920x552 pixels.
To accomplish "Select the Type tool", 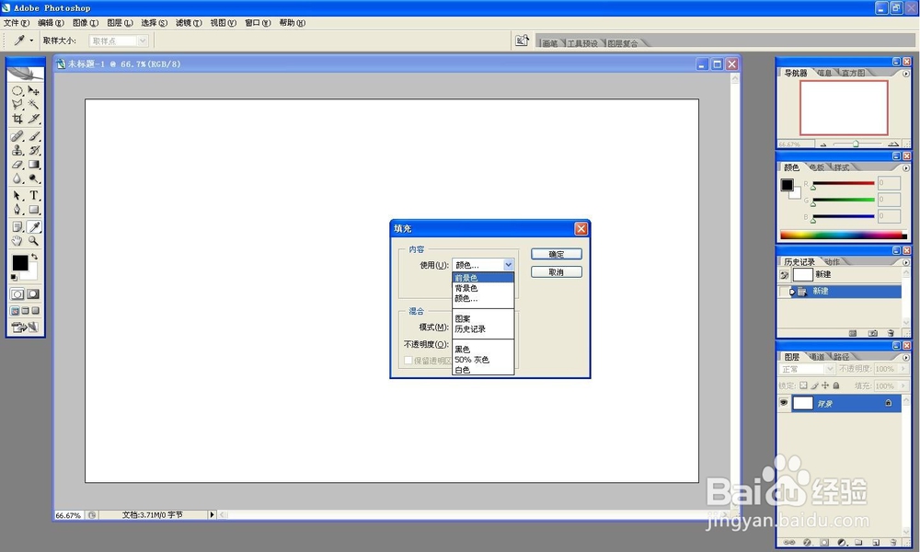I will pos(34,195).
